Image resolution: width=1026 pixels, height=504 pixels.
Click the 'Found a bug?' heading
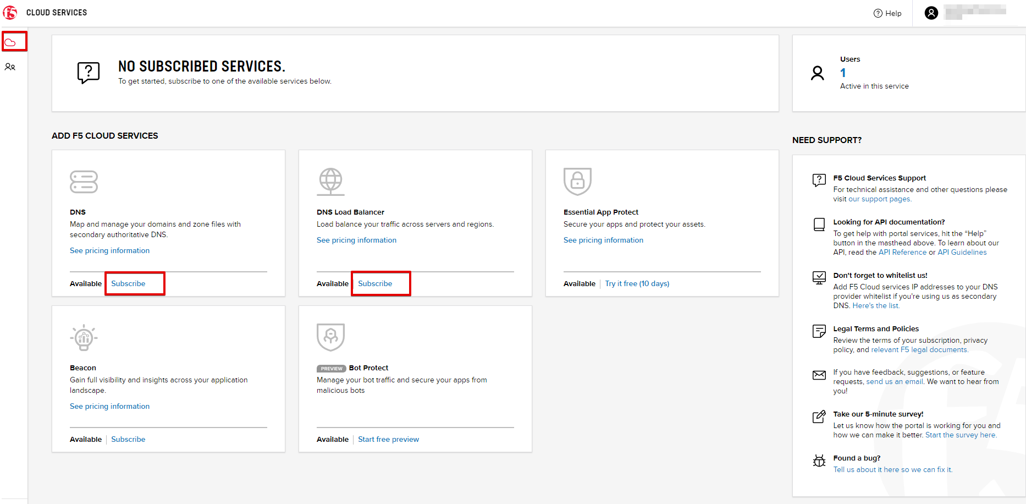(857, 458)
